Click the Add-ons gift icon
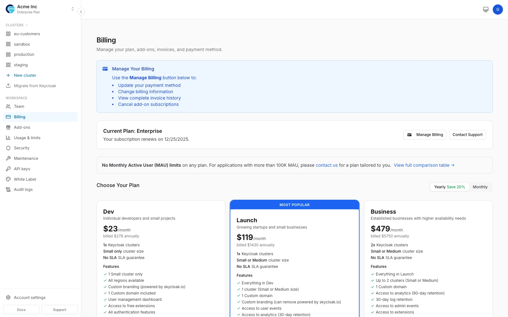Image resolution: width=508 pixels, height=317 pixels. coord(8,127)
